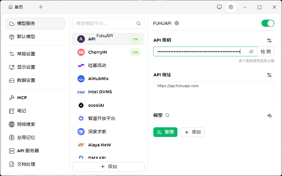Image resolution: width=282 pixels, height=176 pixels.
Task: Add a new tab with plus icon
Action: click(41, 7)
